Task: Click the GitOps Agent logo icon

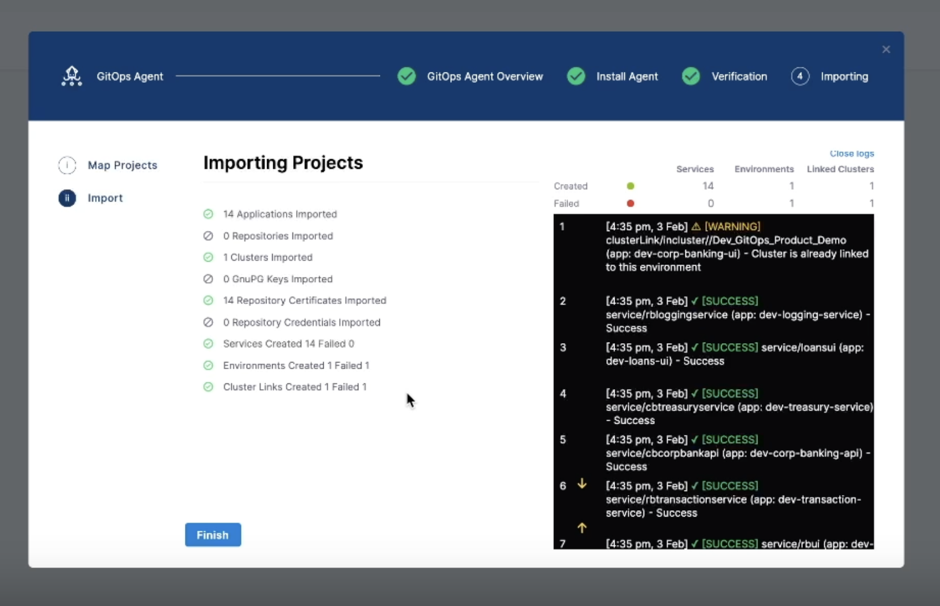Action: point(71,76)
